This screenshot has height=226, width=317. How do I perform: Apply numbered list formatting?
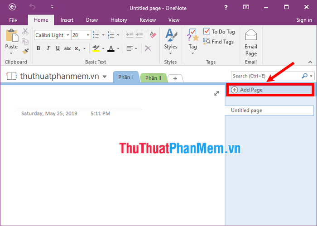[x=111, y=35]
